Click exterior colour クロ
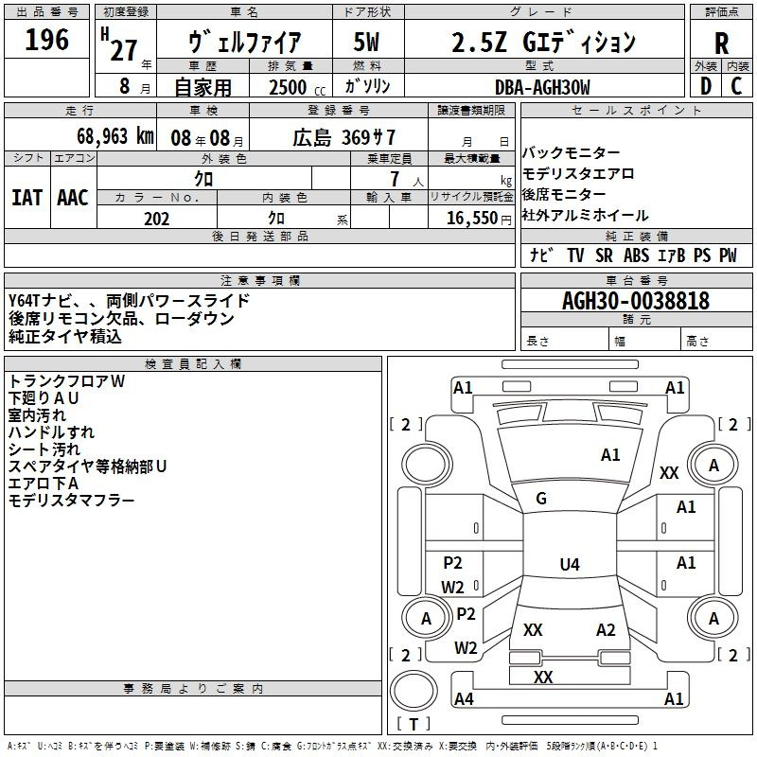The width and height of the screenshot is (757, 757). 203,179
